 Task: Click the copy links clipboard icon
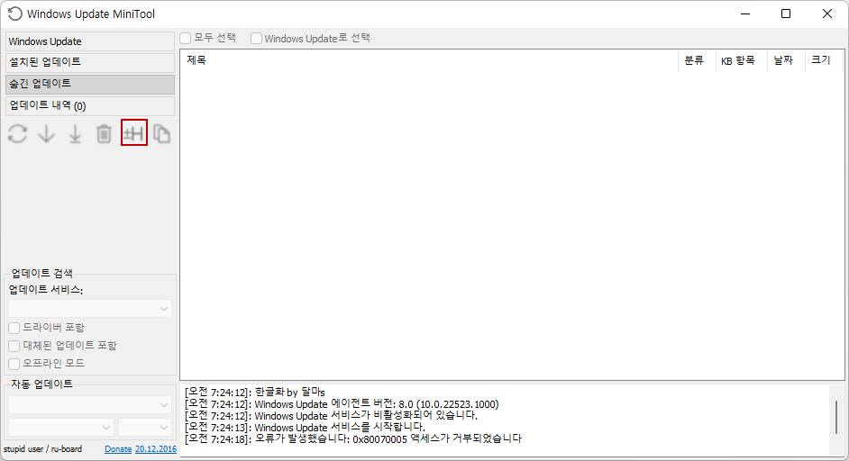[x=161, y=133]
